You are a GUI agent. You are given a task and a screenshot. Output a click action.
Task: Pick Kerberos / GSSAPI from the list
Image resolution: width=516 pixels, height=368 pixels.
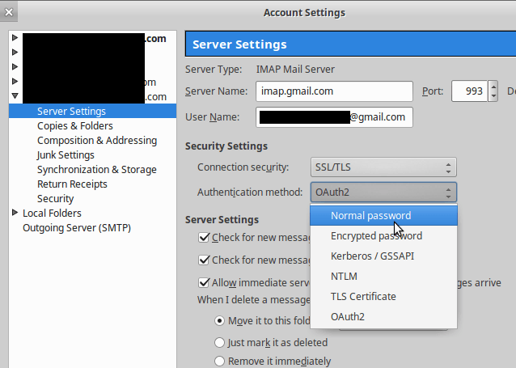pyautogui.click(x=374, y=256)
